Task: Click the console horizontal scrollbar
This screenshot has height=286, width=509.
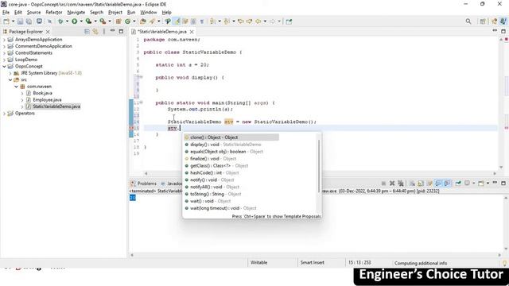Action: coord(317,255)
